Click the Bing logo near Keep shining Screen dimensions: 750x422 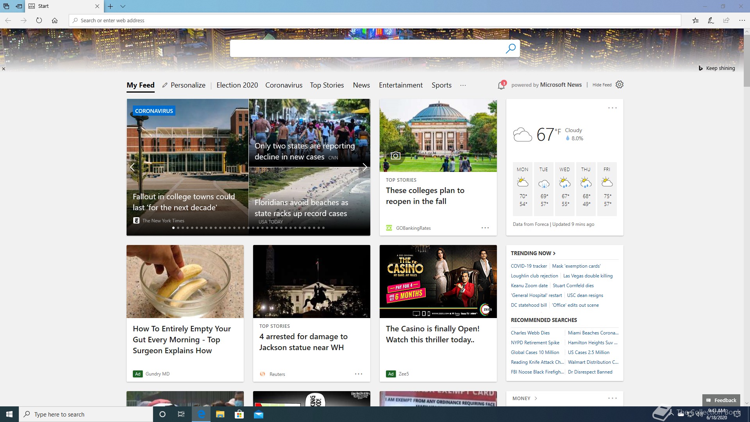coord(701,68)
